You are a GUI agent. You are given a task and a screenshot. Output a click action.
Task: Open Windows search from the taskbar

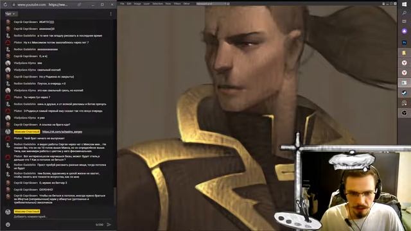[x=404, y=13]
